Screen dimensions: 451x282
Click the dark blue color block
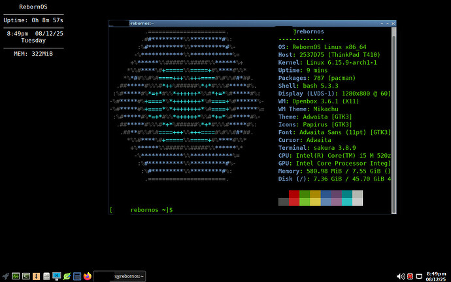coord(326,194)
